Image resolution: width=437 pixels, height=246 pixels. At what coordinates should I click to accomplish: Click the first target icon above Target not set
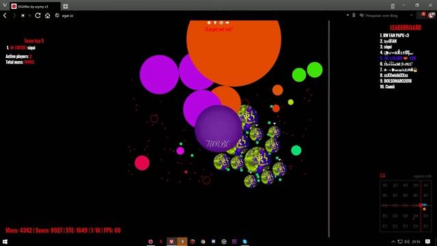click(x=209, y=23)
